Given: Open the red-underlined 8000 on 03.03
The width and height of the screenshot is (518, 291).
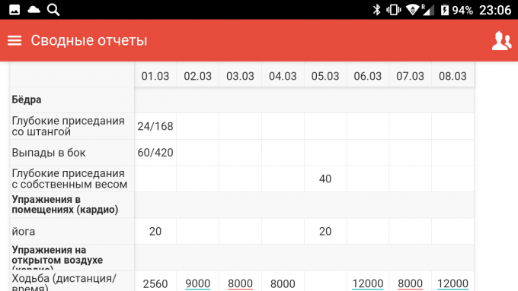Looking at the screenshot, I should 240,283.
